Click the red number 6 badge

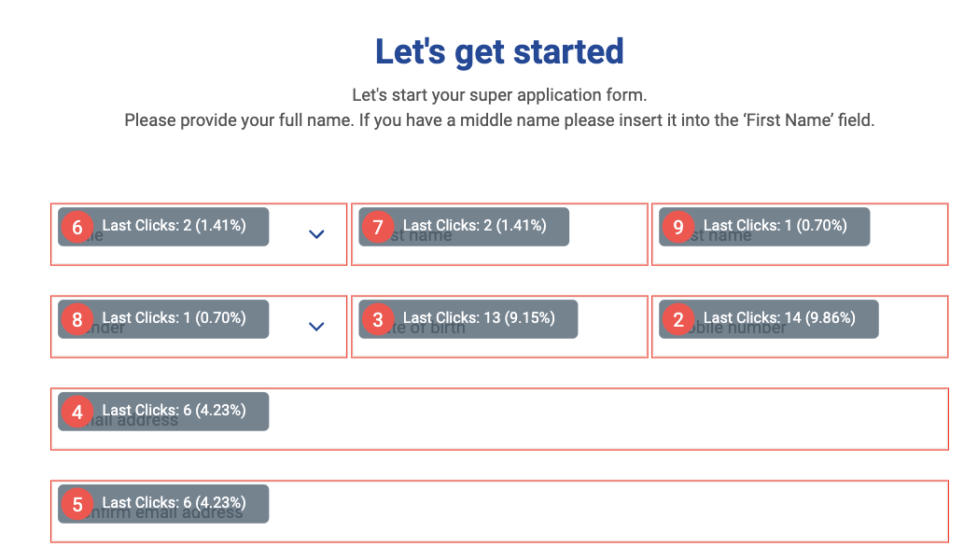pyautogui.click(x=77, y=227)
